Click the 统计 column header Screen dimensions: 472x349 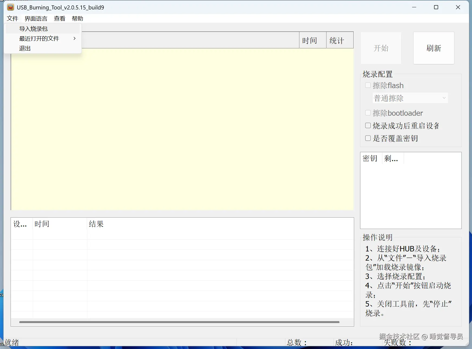(x=340, y=40)
